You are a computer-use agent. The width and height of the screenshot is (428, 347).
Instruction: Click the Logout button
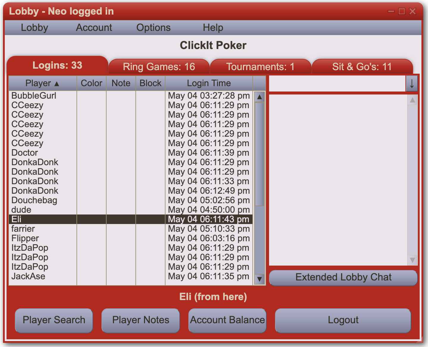click(343, 320)
